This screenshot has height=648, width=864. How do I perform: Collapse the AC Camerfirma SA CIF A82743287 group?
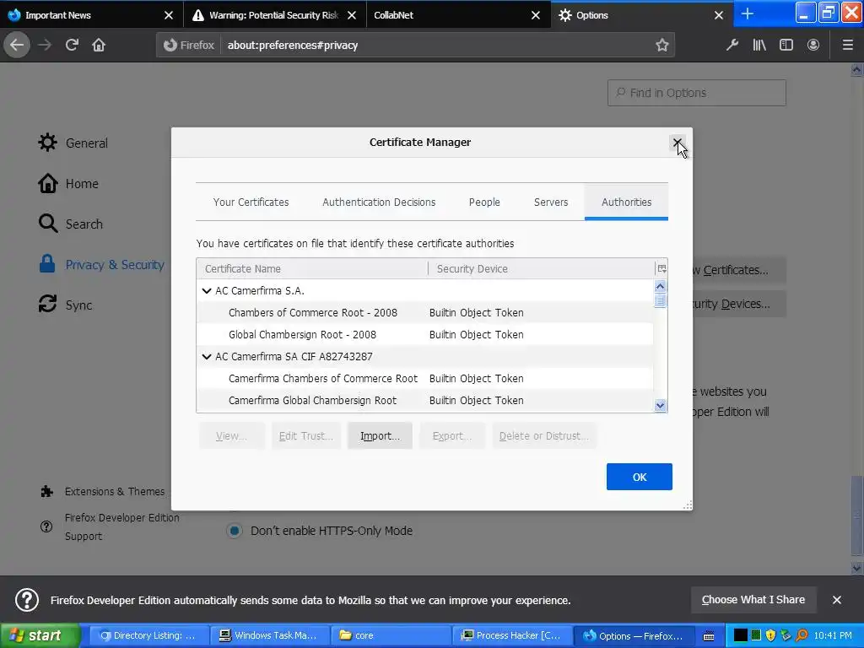click(207, 357)
